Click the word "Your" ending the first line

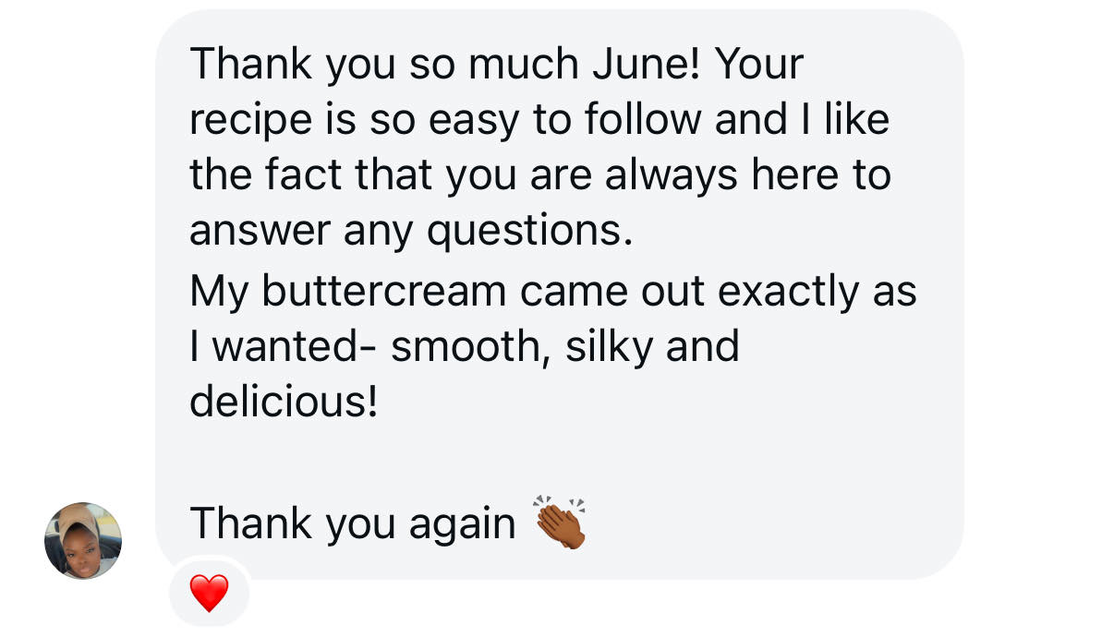[x=759, y=65]
